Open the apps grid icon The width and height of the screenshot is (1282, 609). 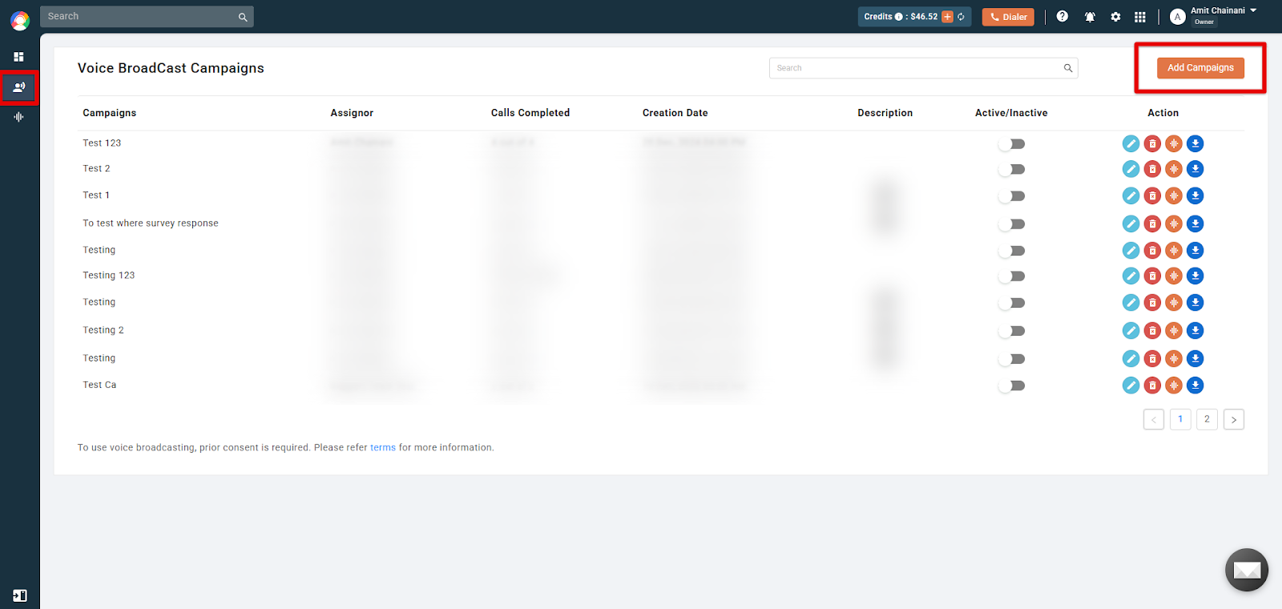1140,17
